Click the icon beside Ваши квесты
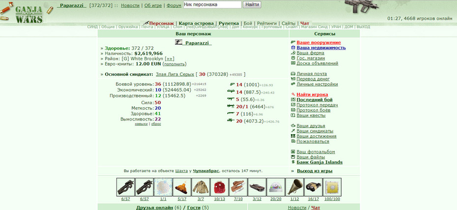 (293, 115)
